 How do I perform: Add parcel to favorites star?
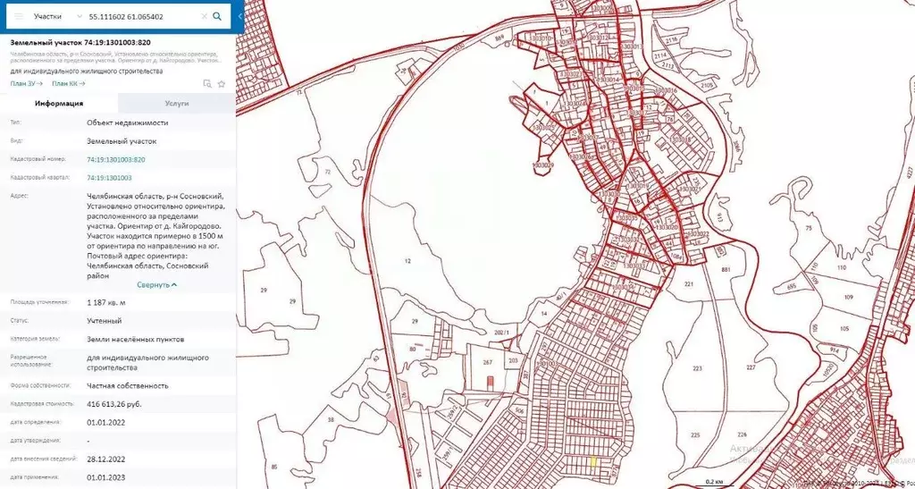[x=222, y=83]
